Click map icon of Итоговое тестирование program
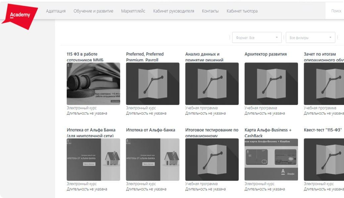The image size is (344, 198). click(x=212, y=160)
